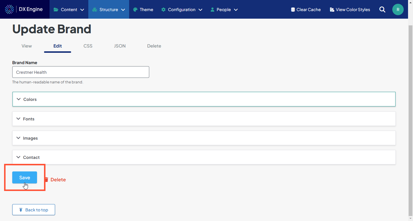Open the user avatar R menu
This screenshot has height=221, width=413.
pyautogui.click(x=398, y=10)
